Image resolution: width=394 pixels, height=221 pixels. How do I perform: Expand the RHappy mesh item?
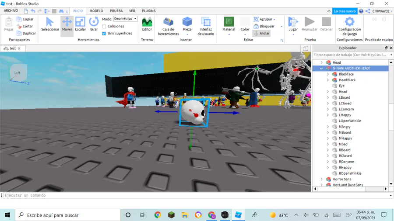327,167
